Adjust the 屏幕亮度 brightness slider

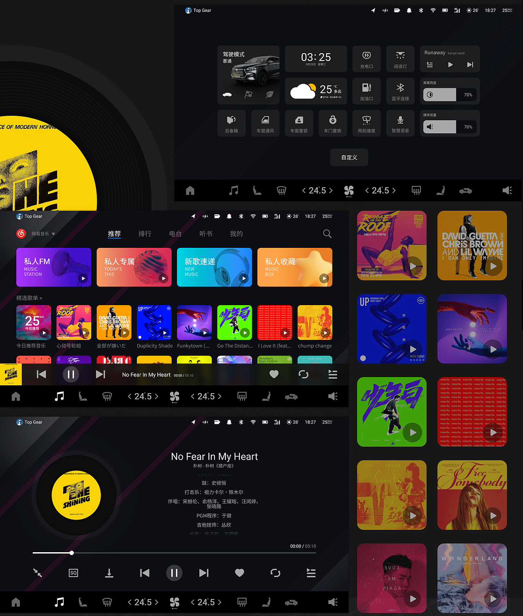pos(449,94)
